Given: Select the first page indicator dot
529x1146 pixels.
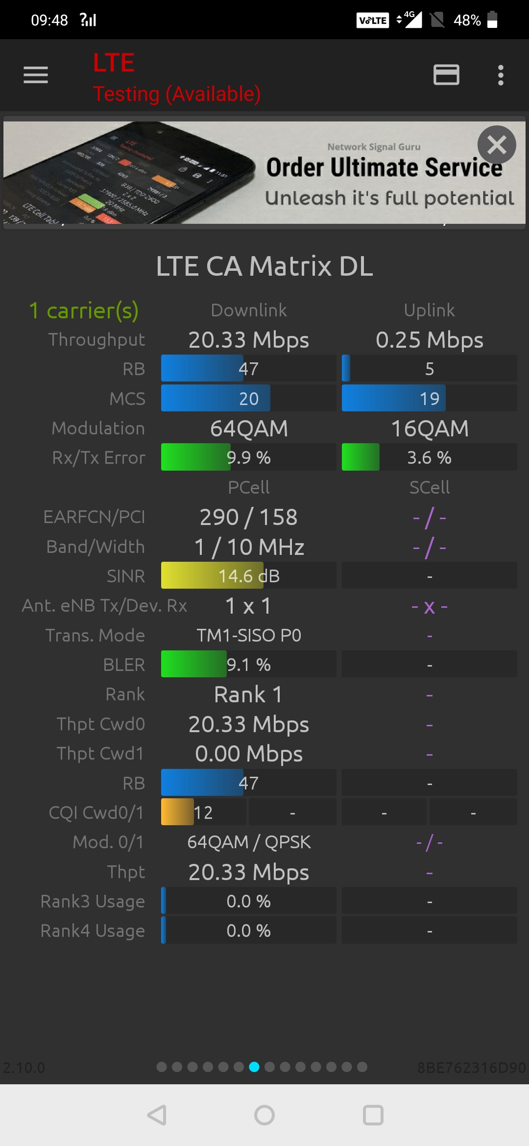Looking at the screenshot, I should click(162, 1067).
